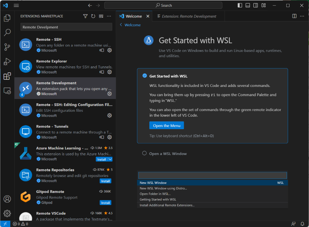Open notifications from the status bar bell
Viewport: 309px width, 227px height.
pos(303,224)
